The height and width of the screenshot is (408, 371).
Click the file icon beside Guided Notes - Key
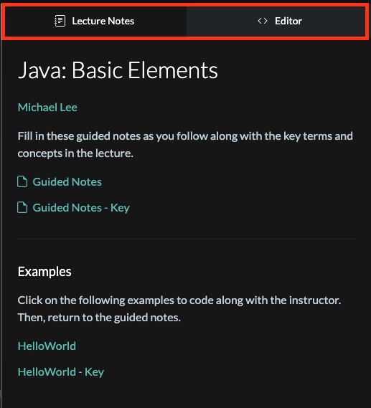tap(22, 207)
